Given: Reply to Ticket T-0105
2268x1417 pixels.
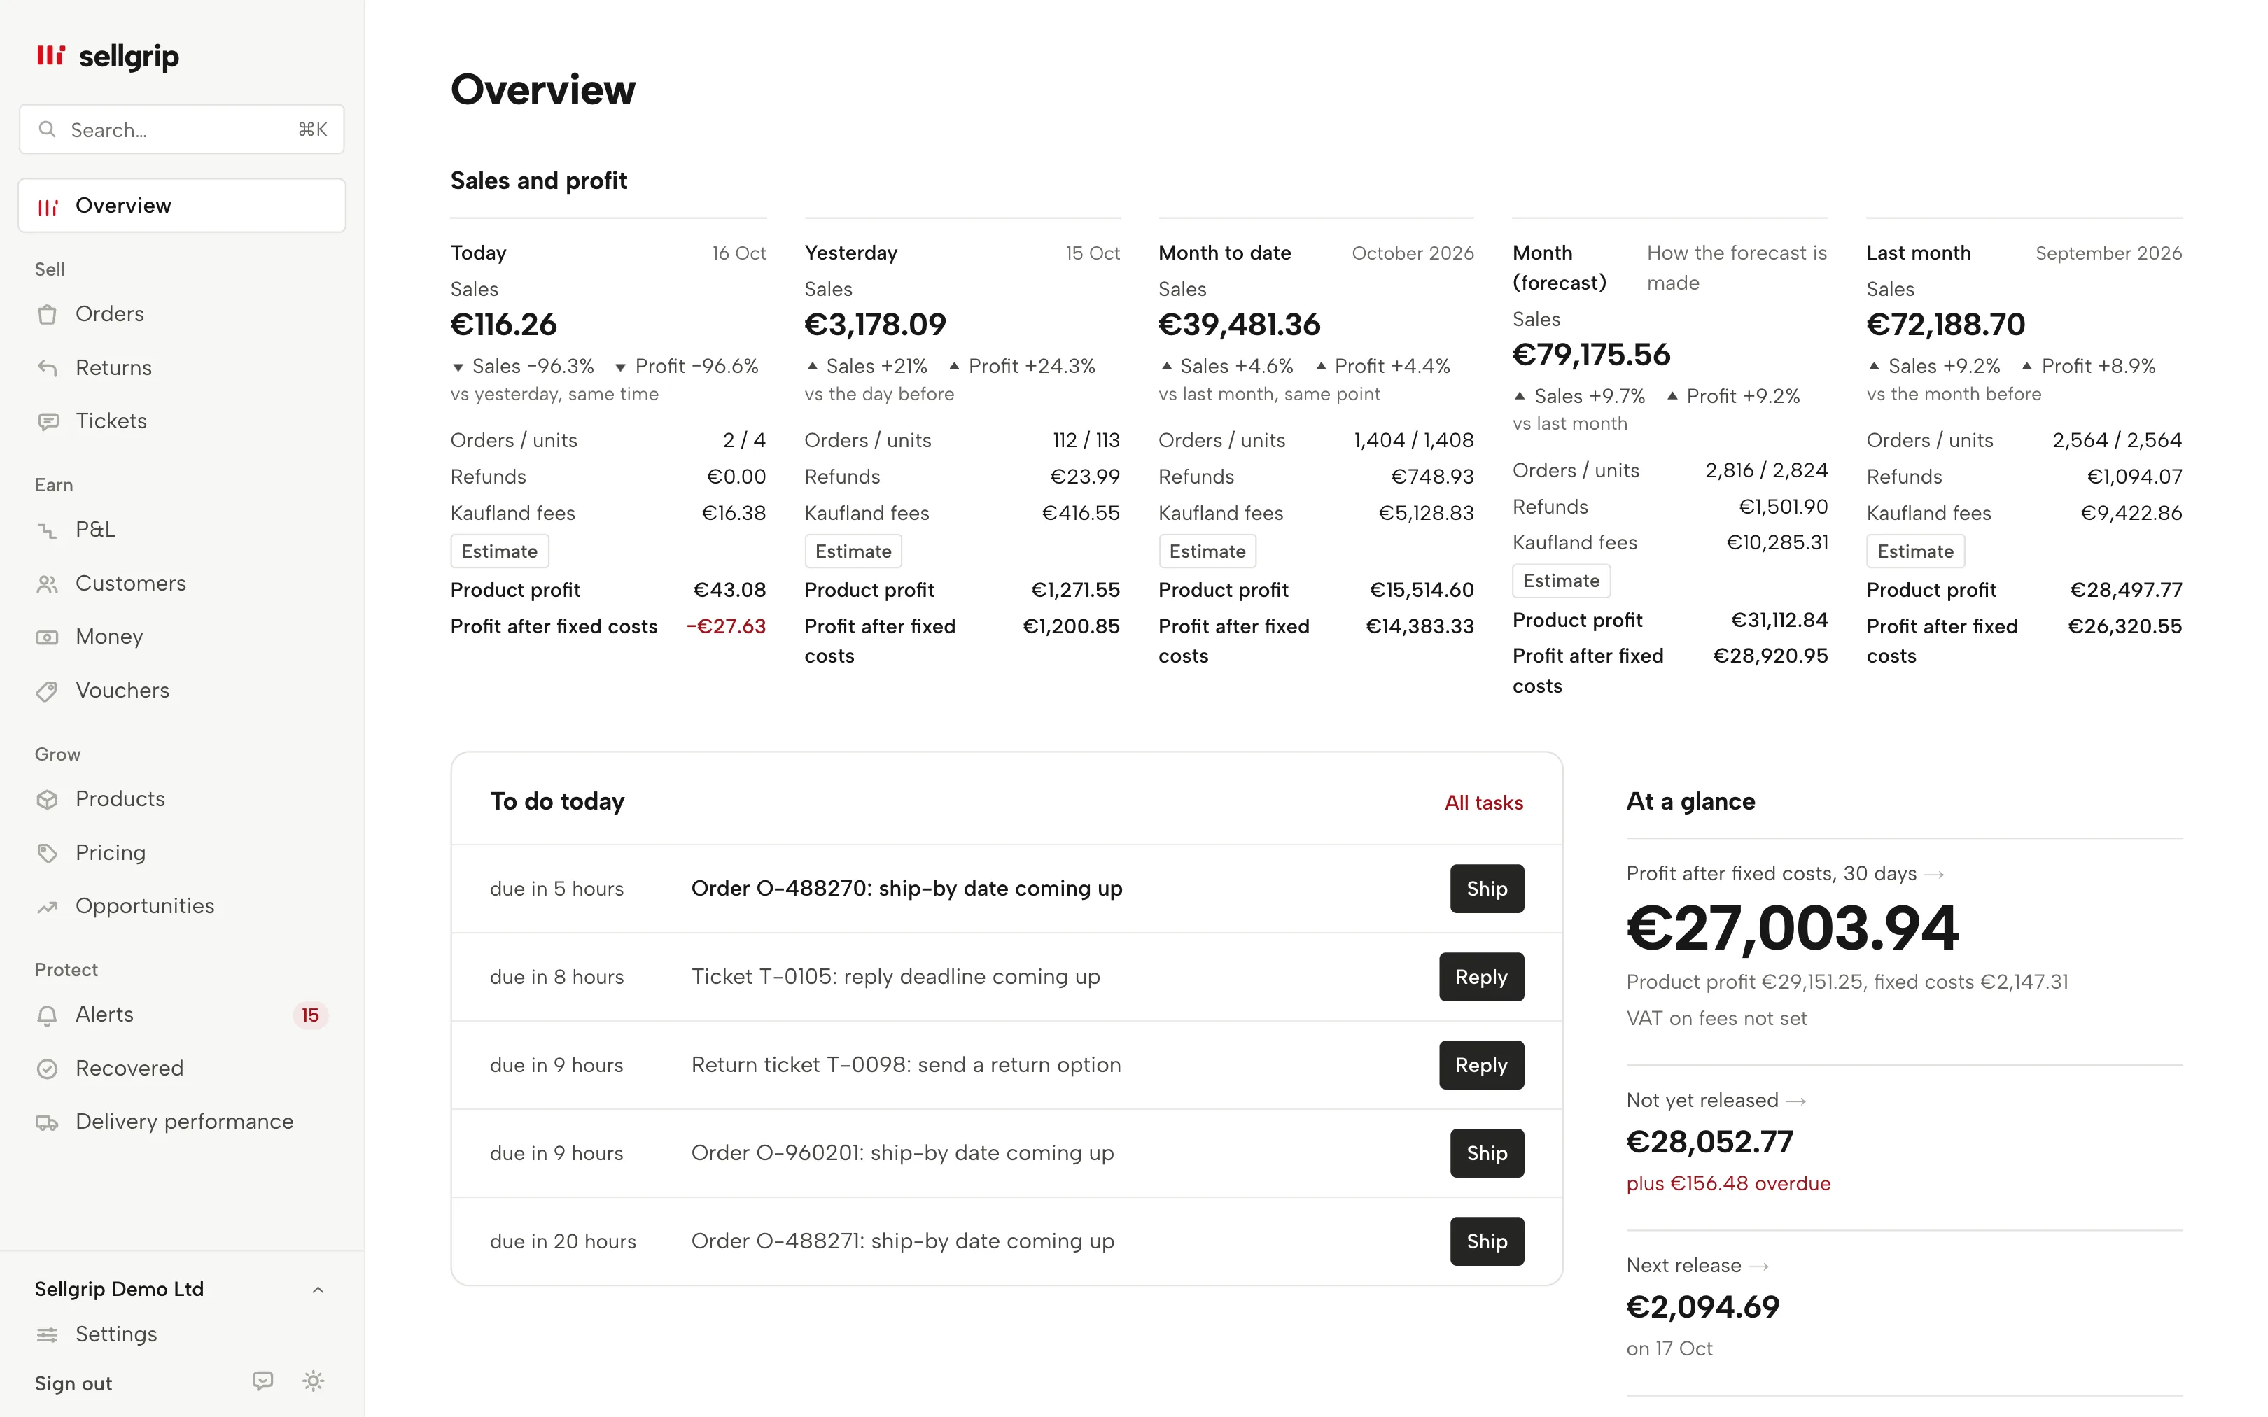Looking at the screenshot, I should pos(1480,977).
